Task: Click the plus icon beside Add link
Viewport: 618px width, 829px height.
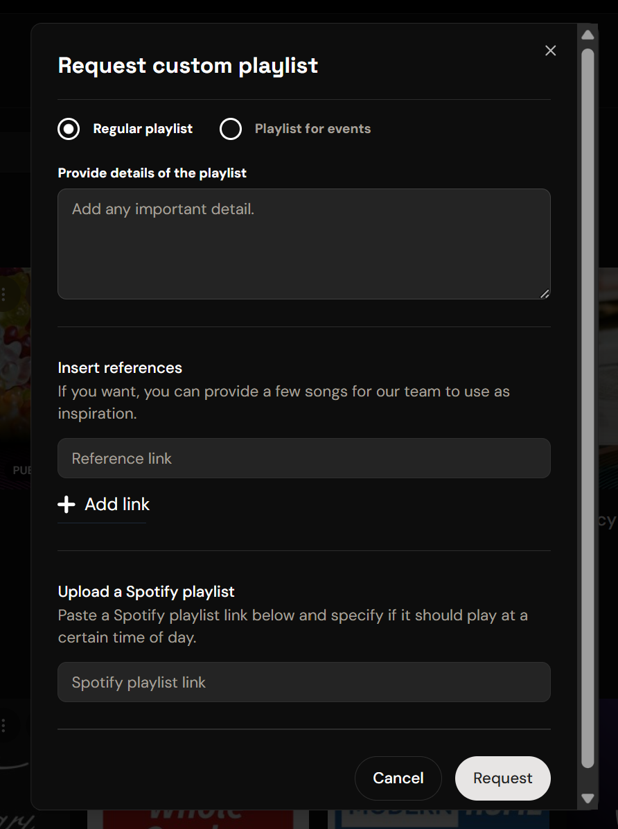Action: pos(66,505)
